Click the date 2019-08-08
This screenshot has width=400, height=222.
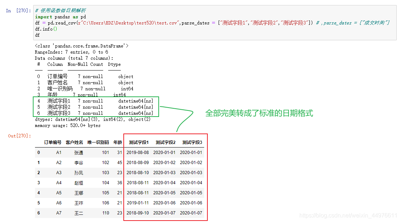[137, 153]
